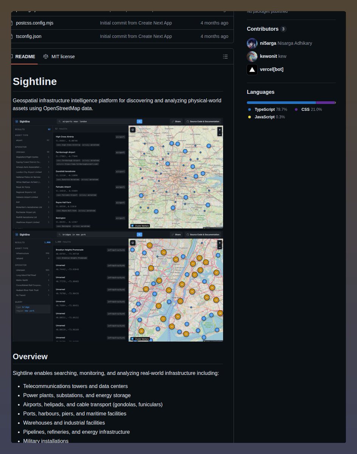The width and height of the screenshot is (357, 454).
Task: Open kewonit's swirl avatar
Action: pyautogui.click(x=252, y=56)
